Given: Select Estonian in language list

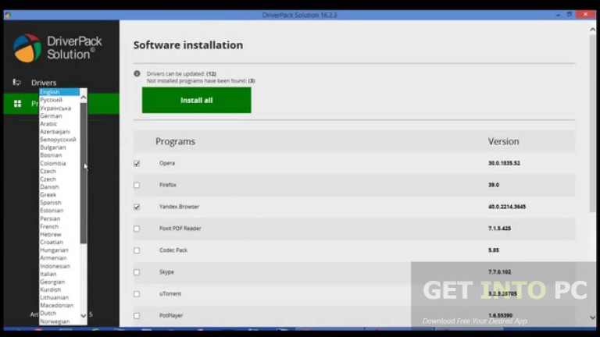Looking at the screenshot, I should (x=52, y=211).
